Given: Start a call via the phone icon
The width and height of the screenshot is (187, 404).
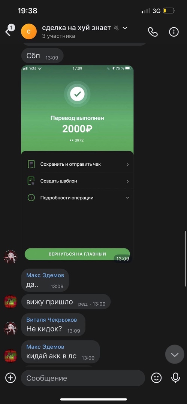Looking at the screenshot, I should (153, 32).
